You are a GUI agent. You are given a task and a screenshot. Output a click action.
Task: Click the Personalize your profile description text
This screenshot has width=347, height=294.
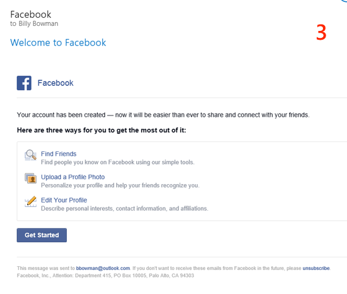[x=120, y=185]
